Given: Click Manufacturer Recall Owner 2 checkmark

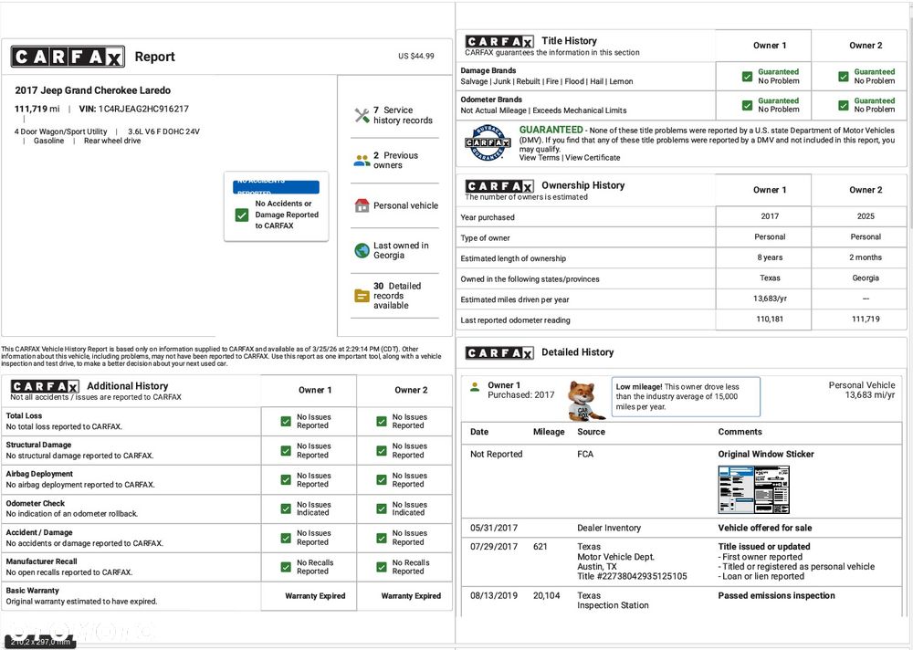Looking at the screenshot, I should 382,567.
